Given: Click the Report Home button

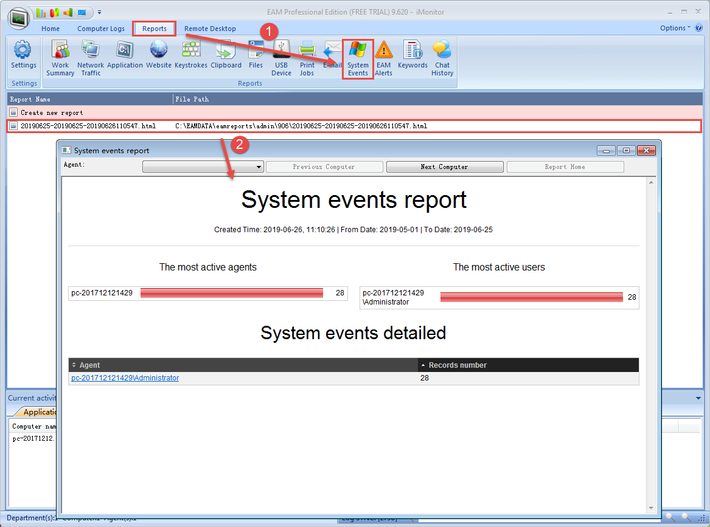Looking at the screenshot, I should pyautogui.click(x=565, y=167).
